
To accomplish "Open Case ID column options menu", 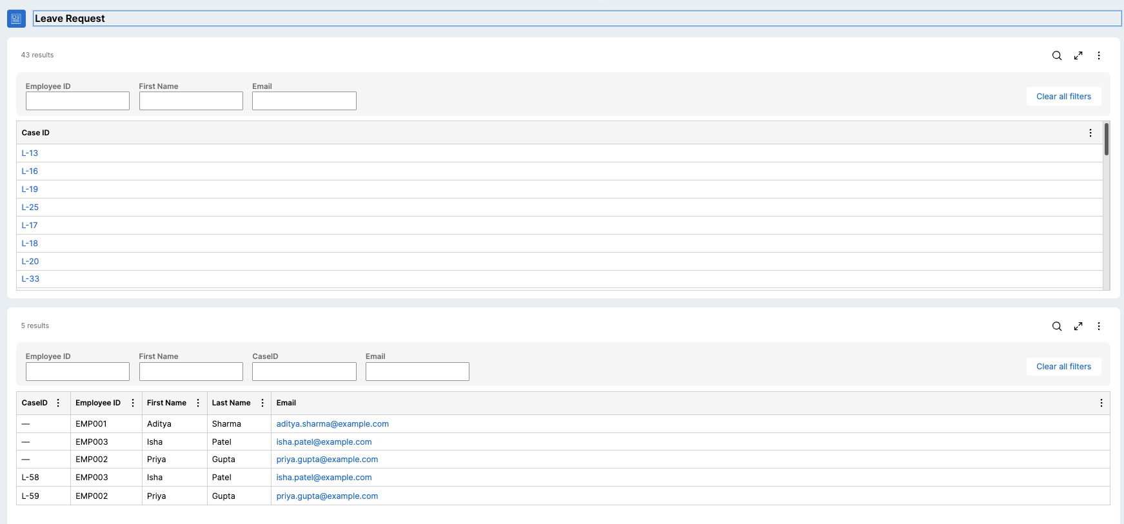I will coord(1090,133).
